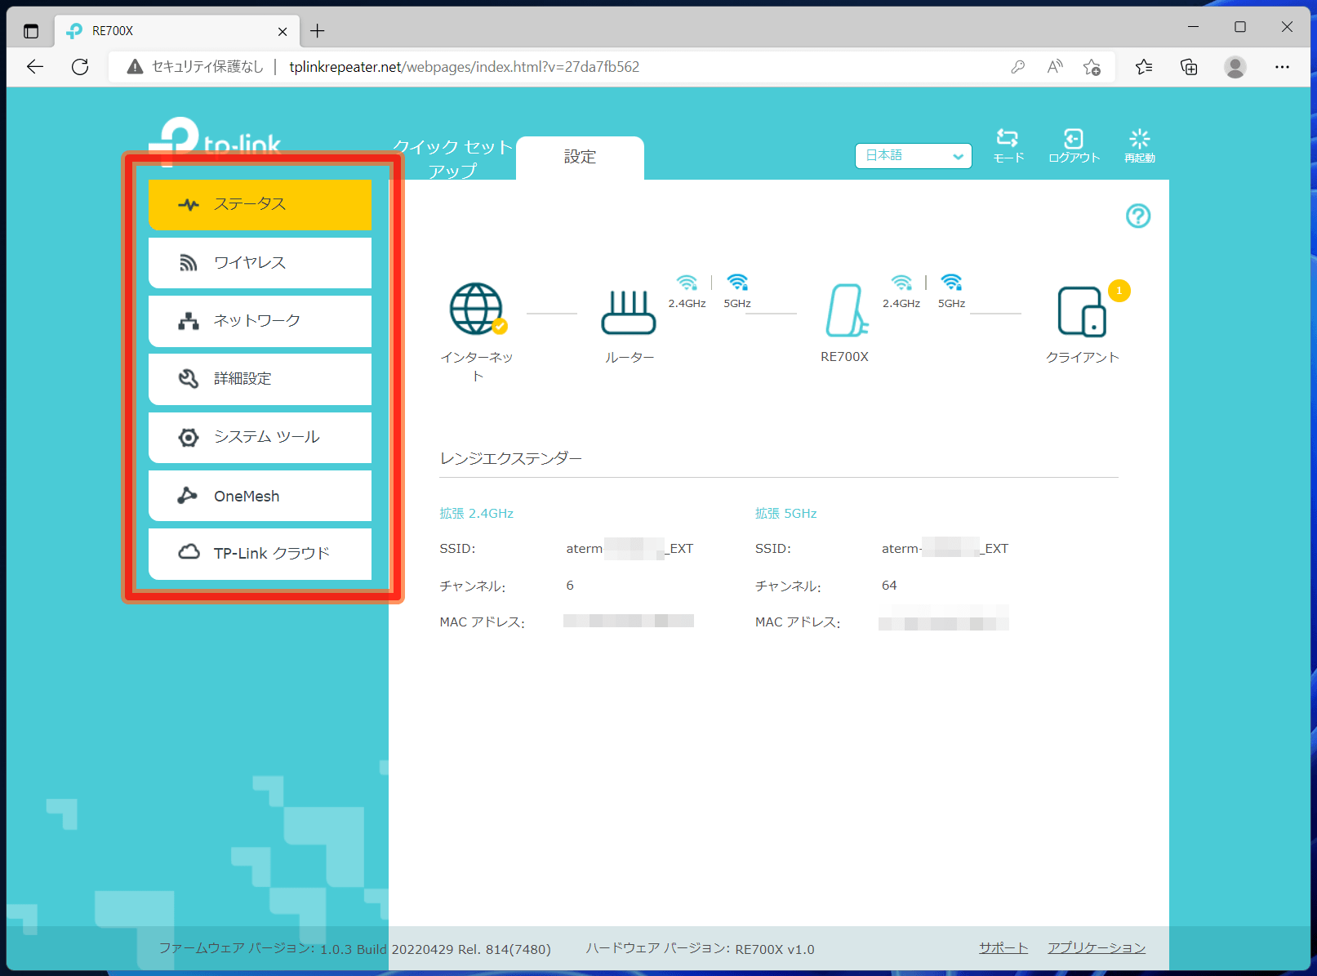
Task: Open the 詳細設定 menu
Action: pyautogui.click(x=260, y=379)
